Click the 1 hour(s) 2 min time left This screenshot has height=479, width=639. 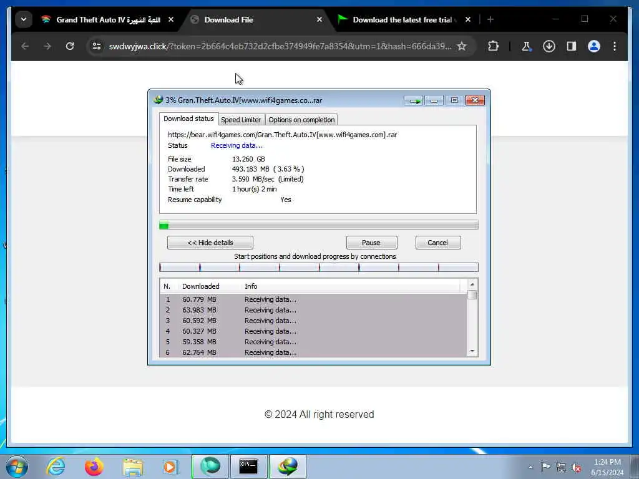click(x=255, y=189)
